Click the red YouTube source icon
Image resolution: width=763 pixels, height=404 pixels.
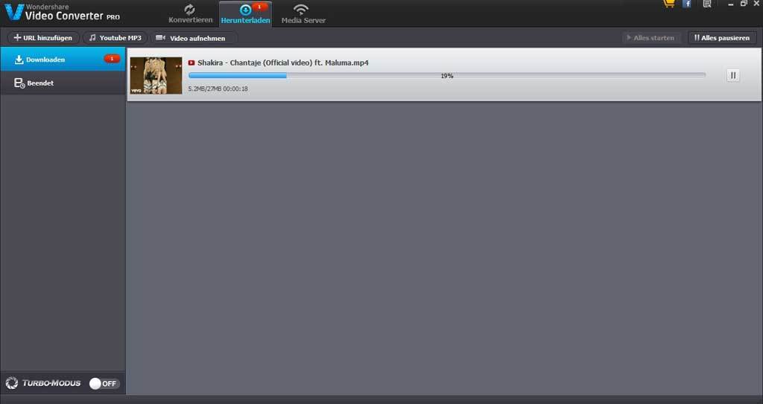coord(191,62)
